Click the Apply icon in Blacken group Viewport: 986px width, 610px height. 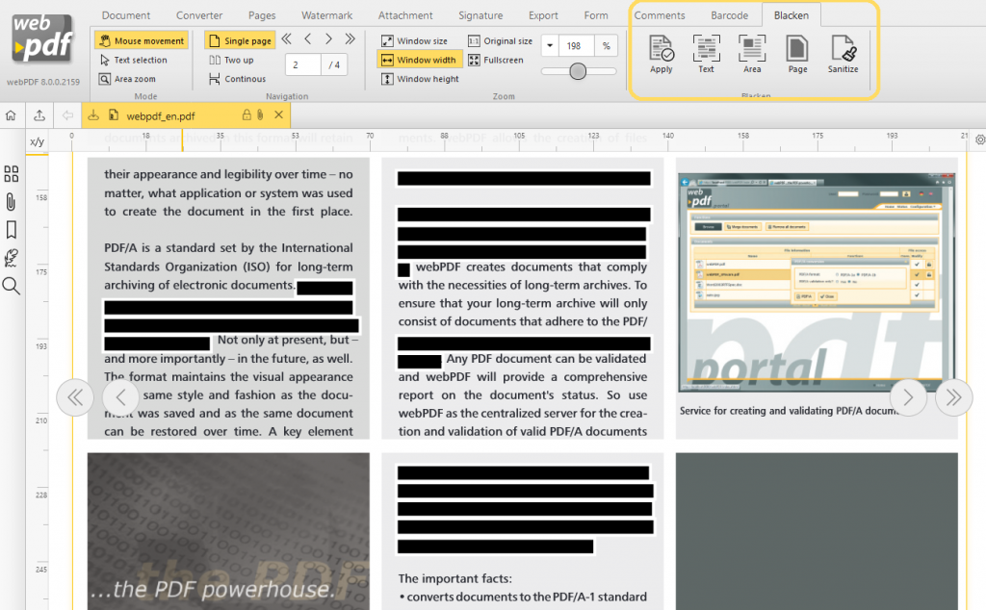pyautogui.click(x=661, y=55)
